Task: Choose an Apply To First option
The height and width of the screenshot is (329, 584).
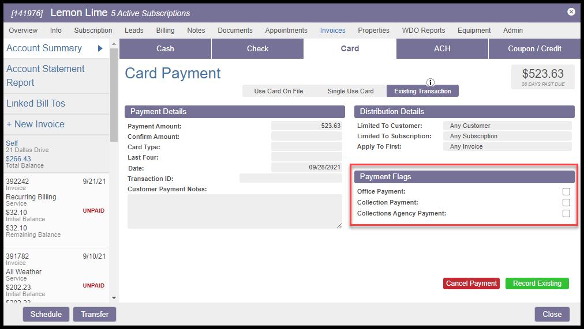Action: click(x=507, y=146)
